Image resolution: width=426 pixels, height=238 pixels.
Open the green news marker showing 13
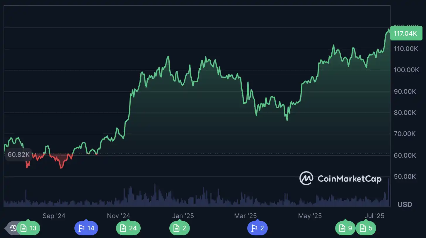tap(29, 228)
